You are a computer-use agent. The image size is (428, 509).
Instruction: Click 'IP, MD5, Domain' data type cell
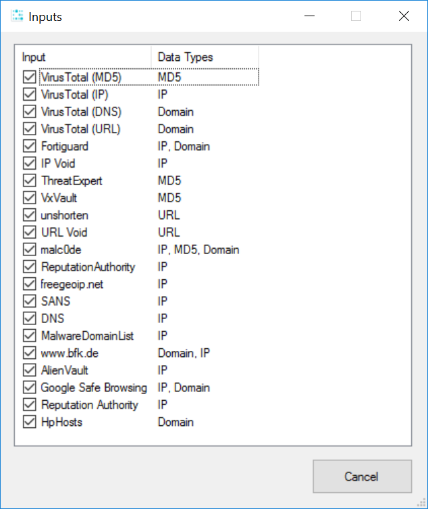198,249
